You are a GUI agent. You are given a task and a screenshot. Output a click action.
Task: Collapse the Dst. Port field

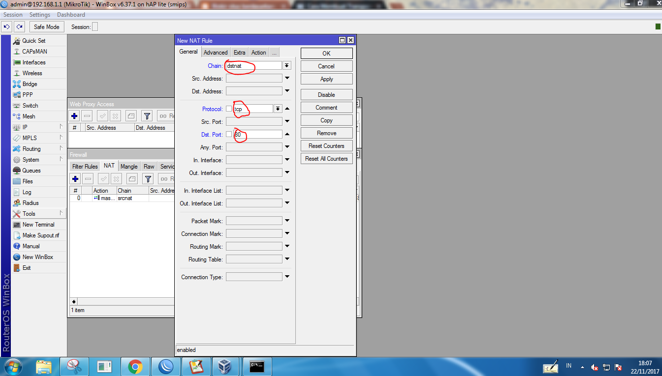[287, 134]
